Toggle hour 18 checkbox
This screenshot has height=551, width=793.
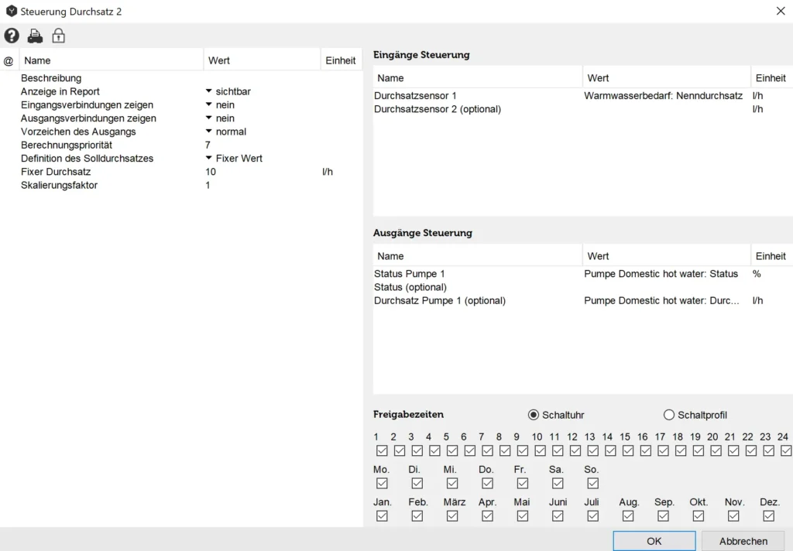(x=681, y=450)
